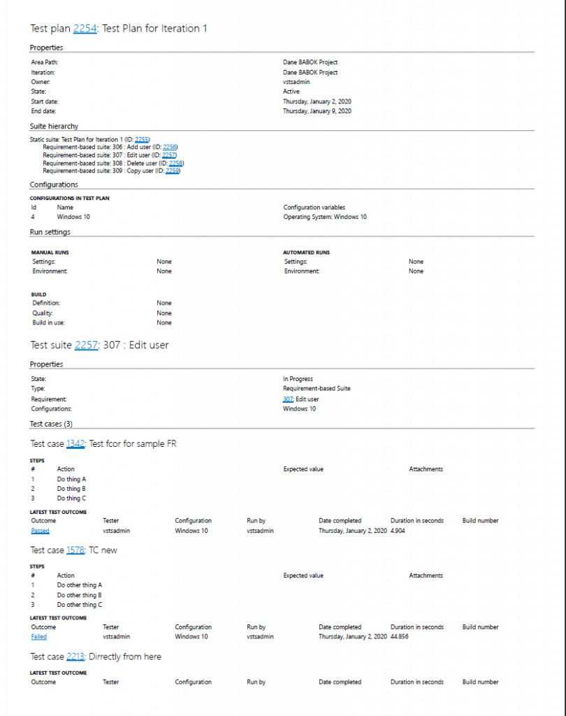Select the Suite hierarchy section header
Viewport: 566px width, 716px height.
click(x=54, y=126)
